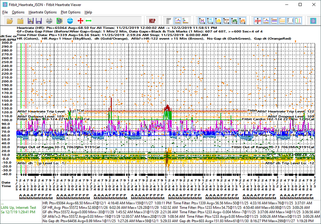This screenshot has width=321, height=224.
Task: Click the 'Sa 12/7/19 1:29:41 PM' status clock
Action: click(x=18, y=212)
